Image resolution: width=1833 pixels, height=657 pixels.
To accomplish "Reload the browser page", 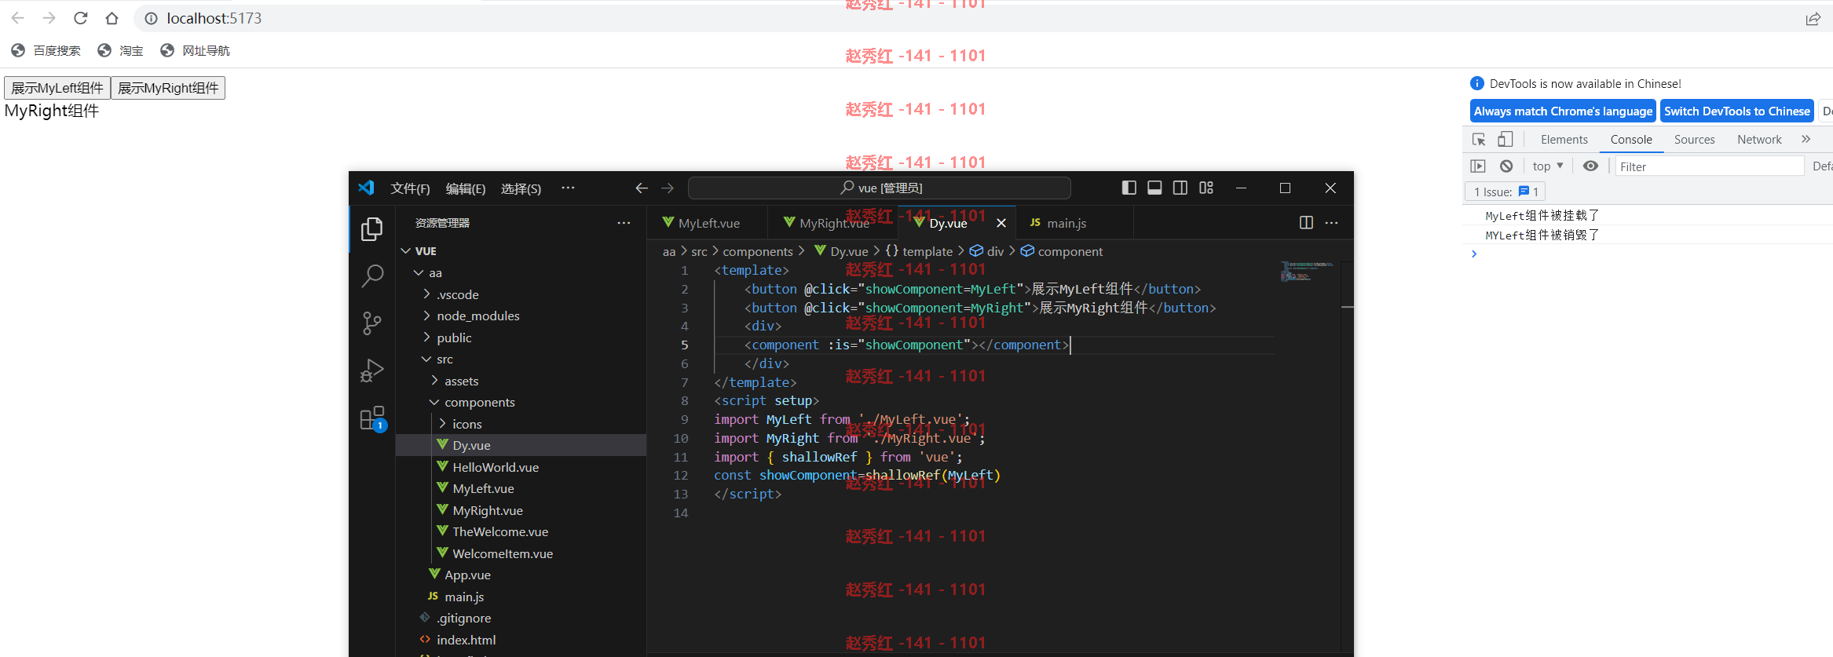I will pos(80,17).
